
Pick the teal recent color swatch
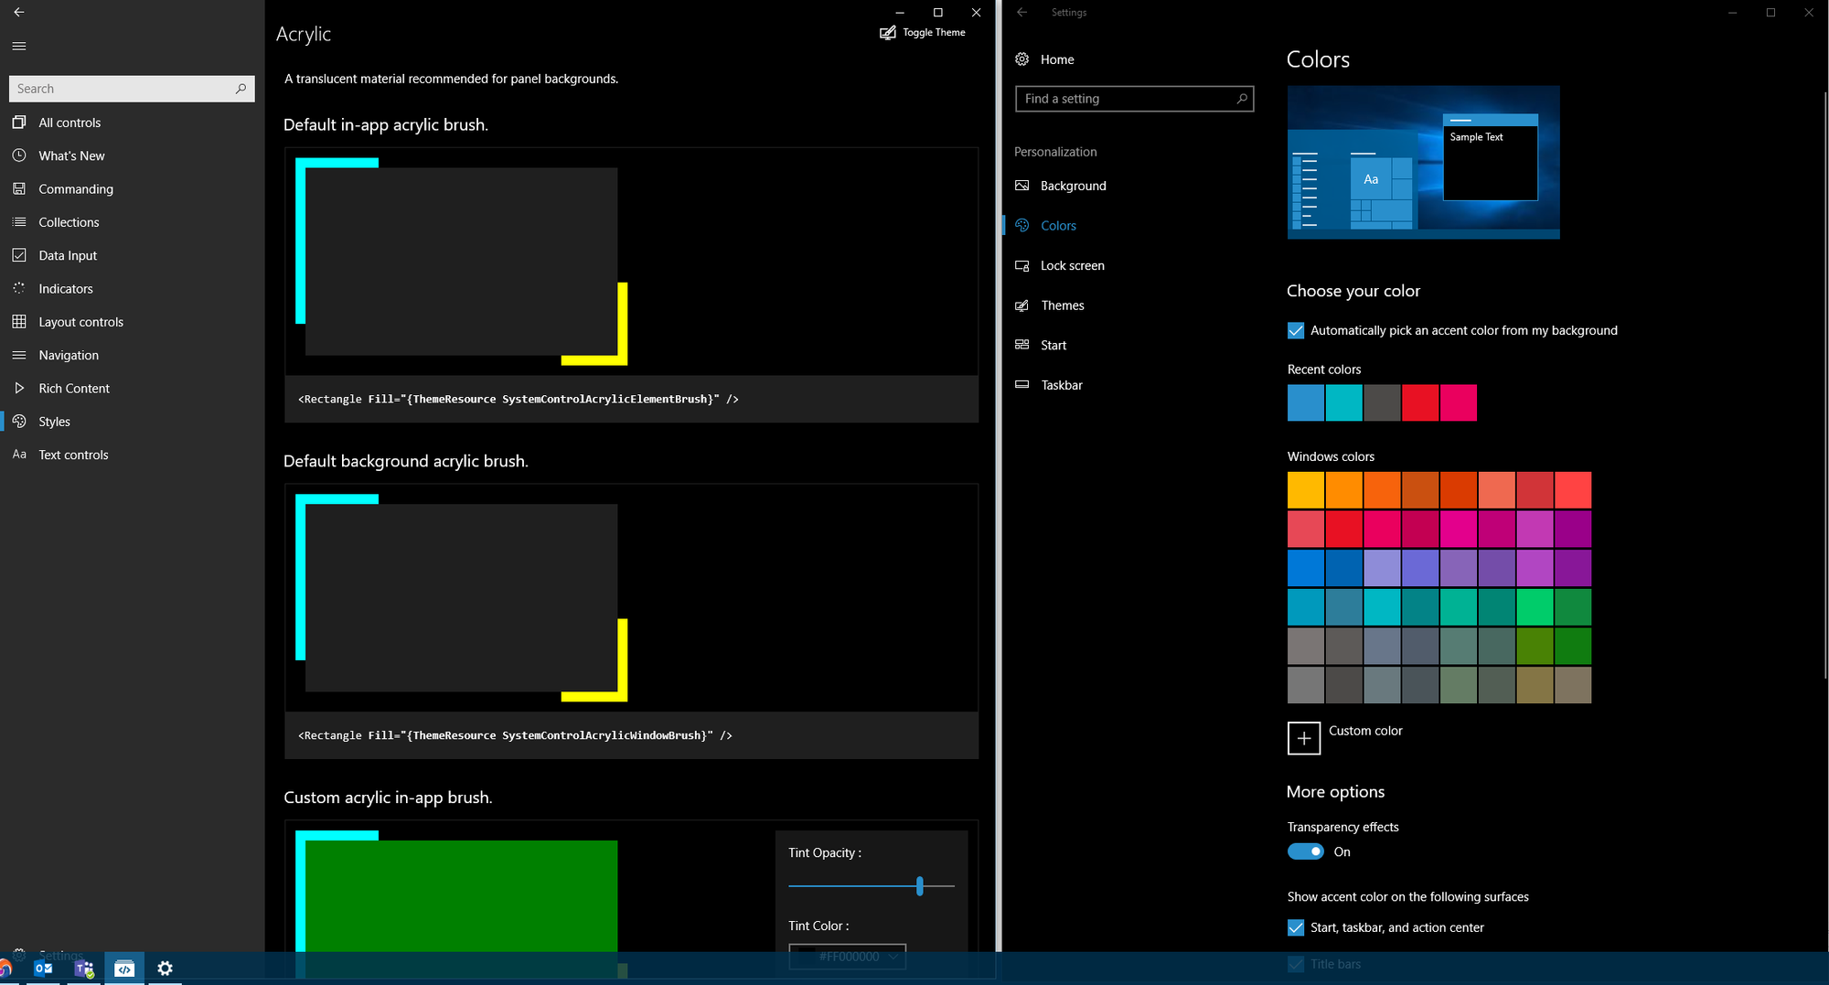(x=1344, y=402)
